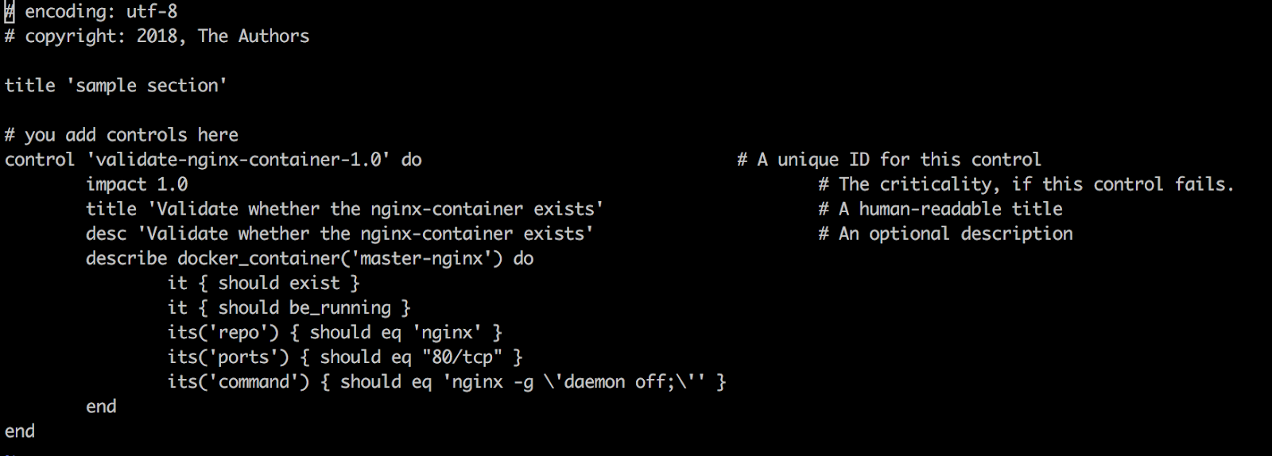Click the 'sample section' title string
The width and height of the screenshot is (1272, 456).
[x=147, y=86]
